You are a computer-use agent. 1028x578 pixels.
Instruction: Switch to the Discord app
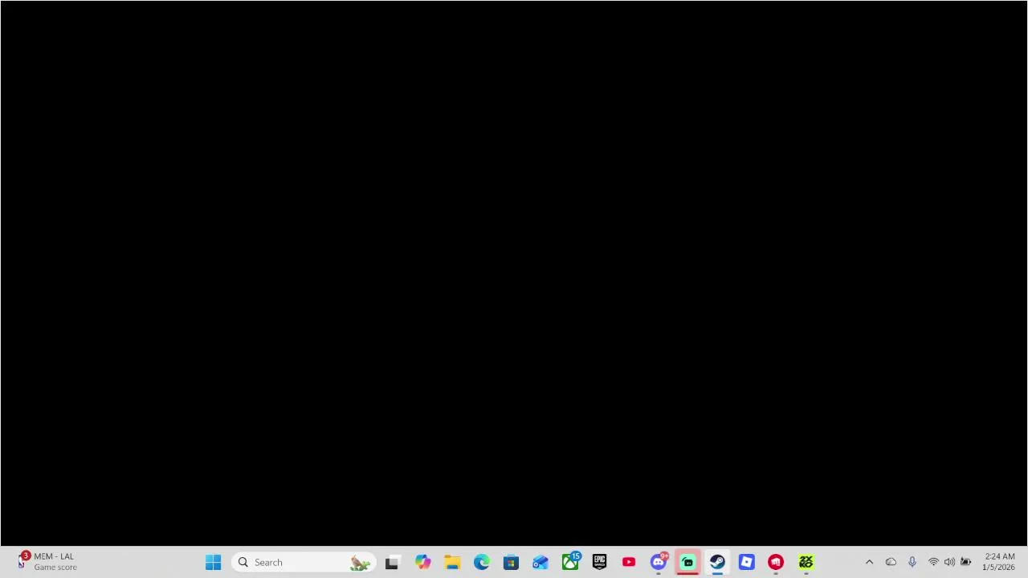tap(659, 562)
